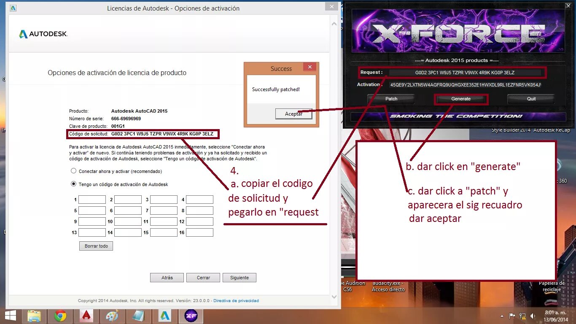Open the network status tray icon
The height and width of the screenshot is (324, 576).
click(x=522, y=316)
